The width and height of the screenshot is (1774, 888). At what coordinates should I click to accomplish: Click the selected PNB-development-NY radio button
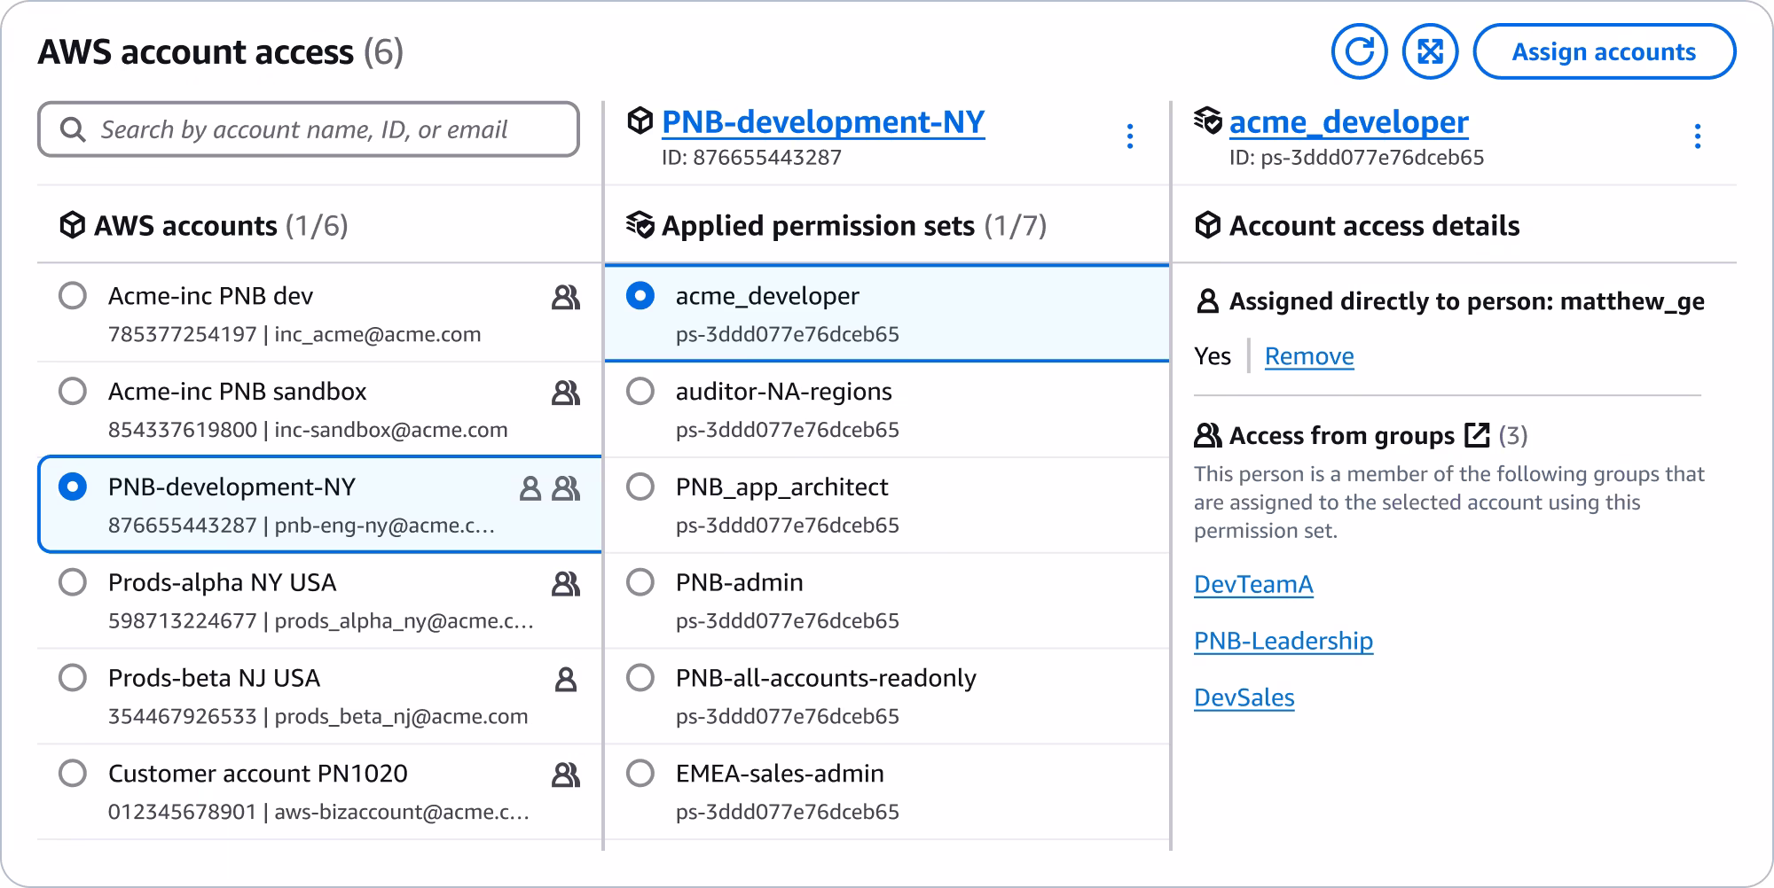coord(73,487)
